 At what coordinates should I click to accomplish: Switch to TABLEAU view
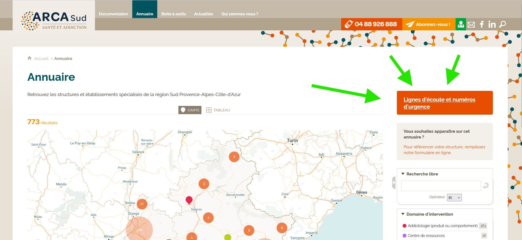pyautogui.click(x=218, y=110)
